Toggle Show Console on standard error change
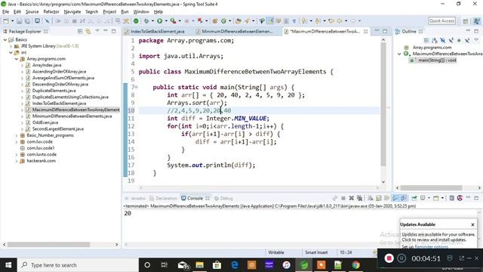This screenshot has width=483, height=272. pos(403,198)
